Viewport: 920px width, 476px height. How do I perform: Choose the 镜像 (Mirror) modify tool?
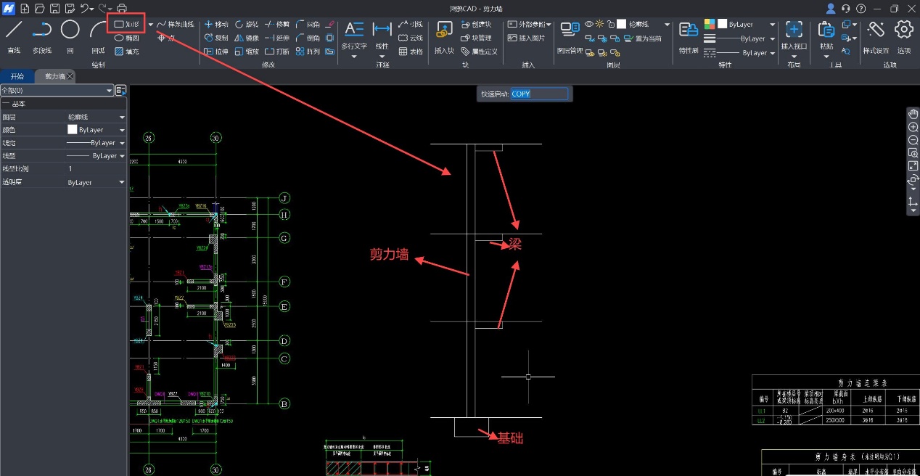tap(247, 38)
